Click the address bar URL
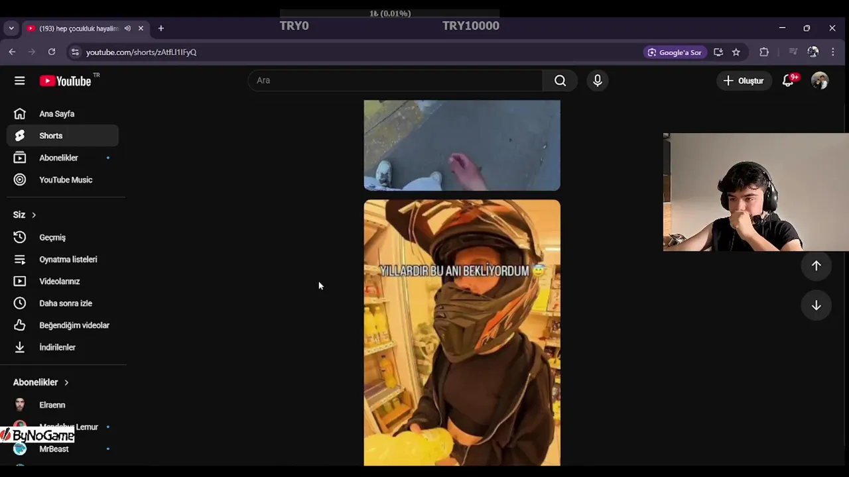 [141, 52]
